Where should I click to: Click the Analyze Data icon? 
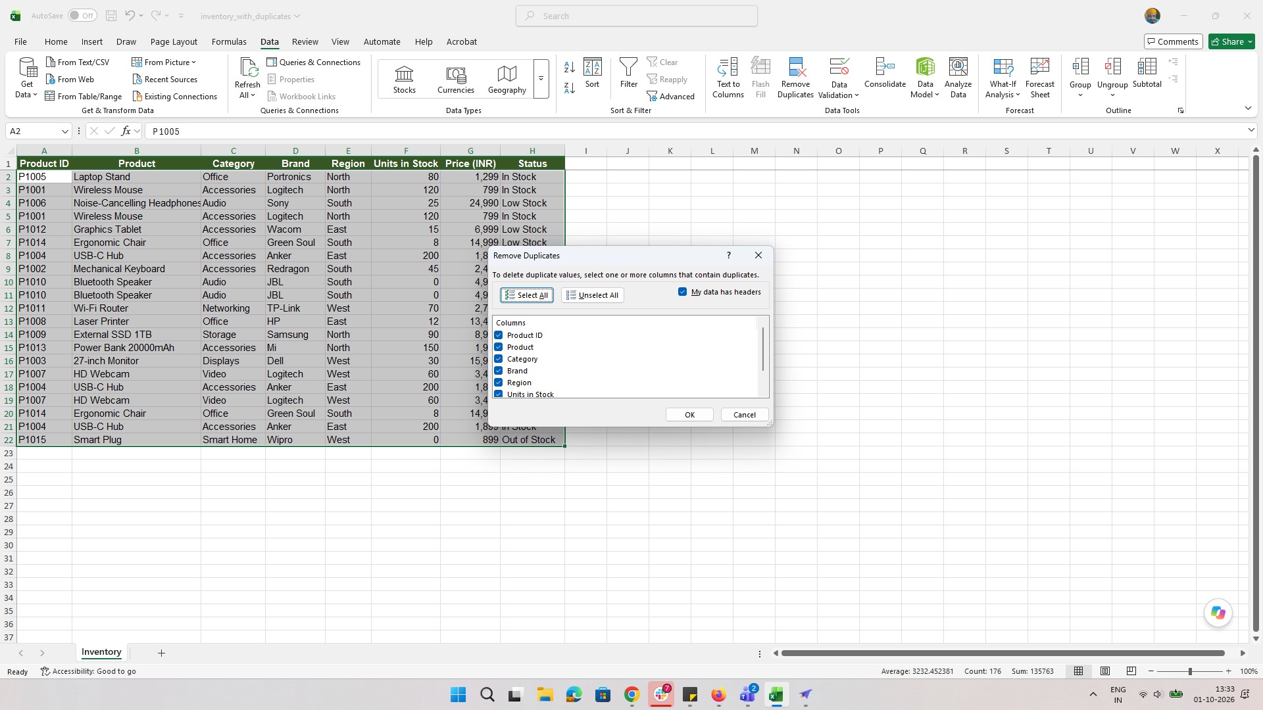click(x=958, y=78)
